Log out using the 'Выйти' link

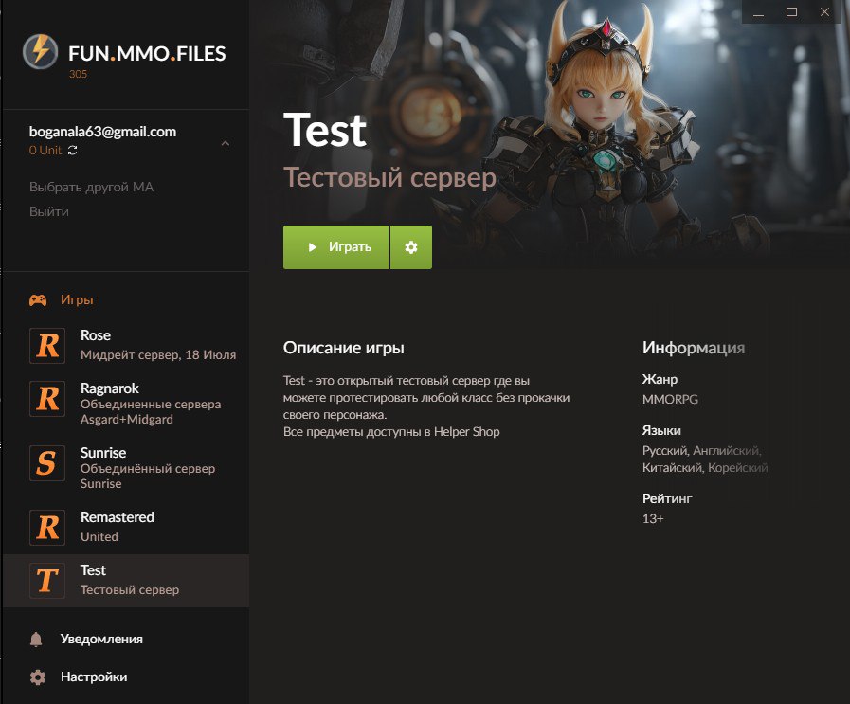tap(48, 211)
